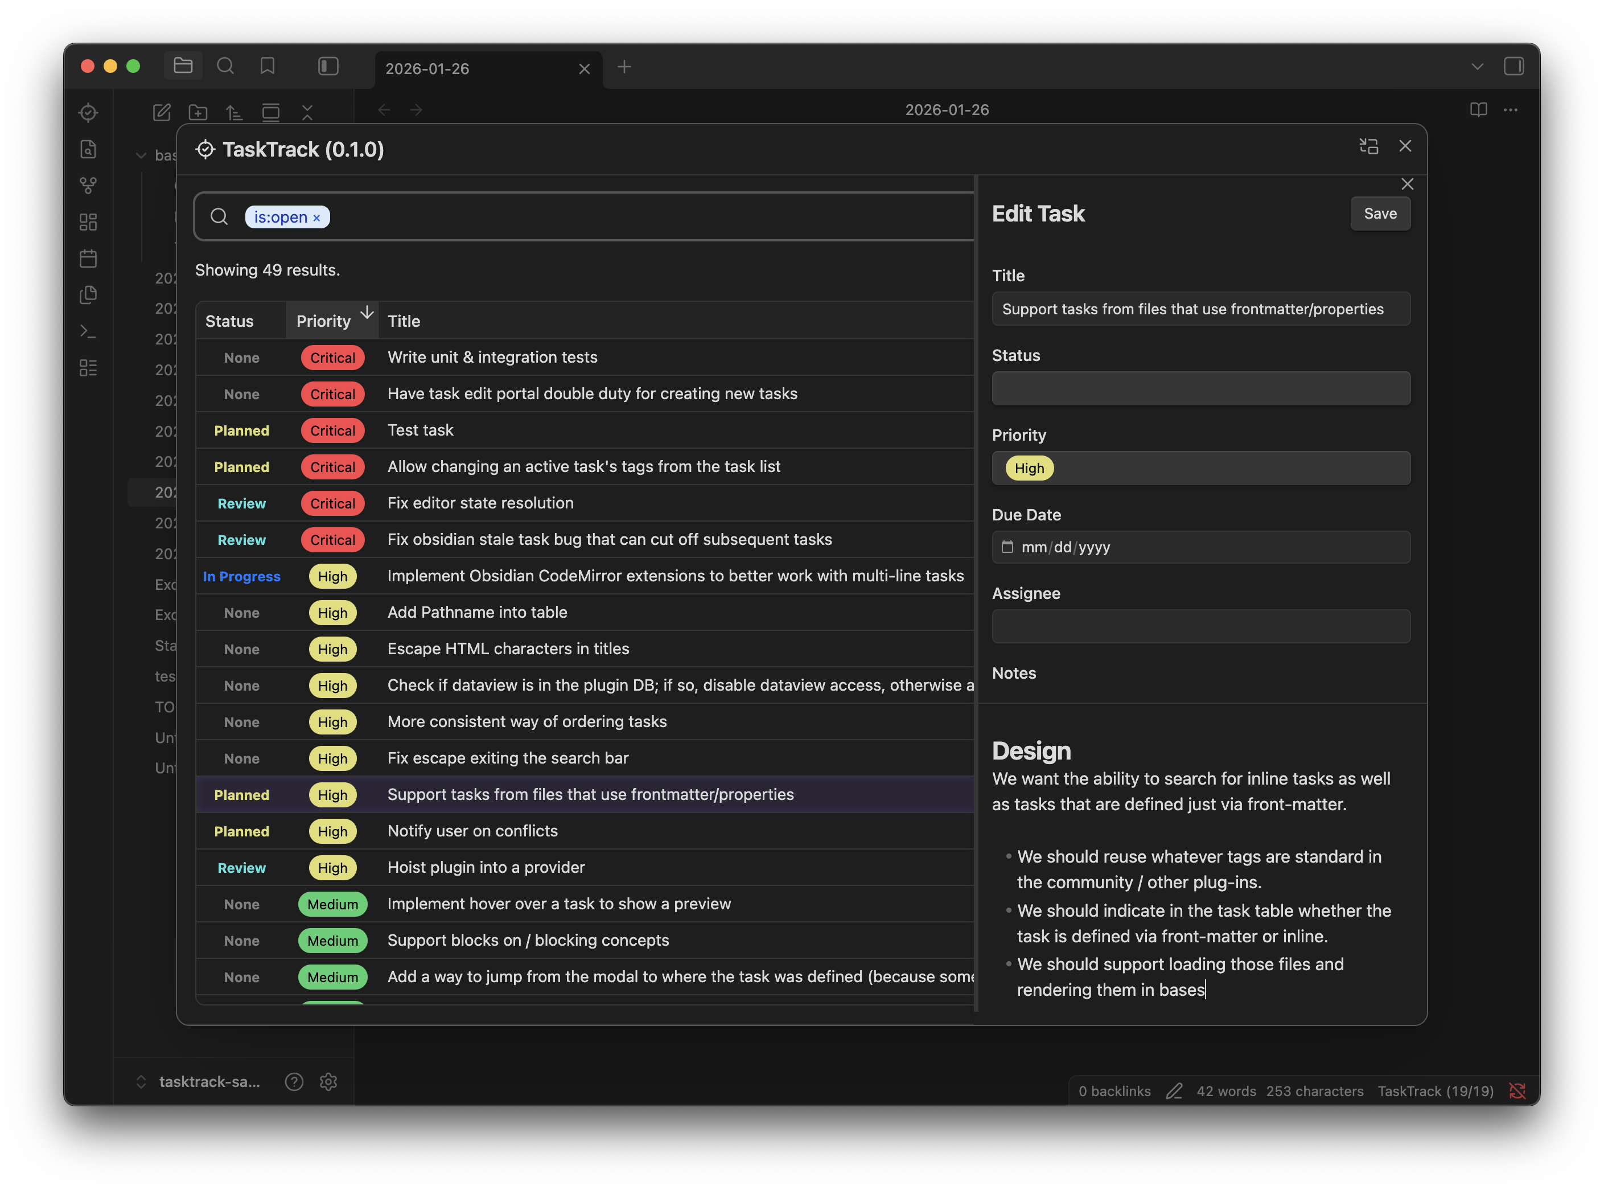Open the search-in-file icon in the sidebar
This screenshot has width=1604, height=1190.
[x=88, y=150]
